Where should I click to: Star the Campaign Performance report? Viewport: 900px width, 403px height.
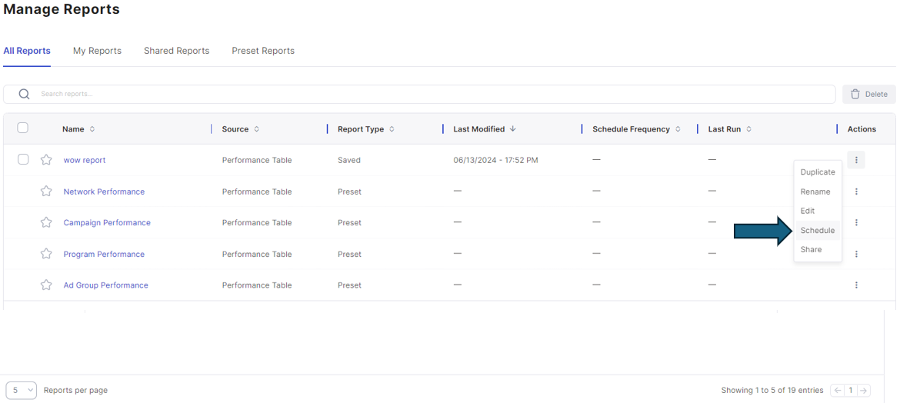pos(46,223)
